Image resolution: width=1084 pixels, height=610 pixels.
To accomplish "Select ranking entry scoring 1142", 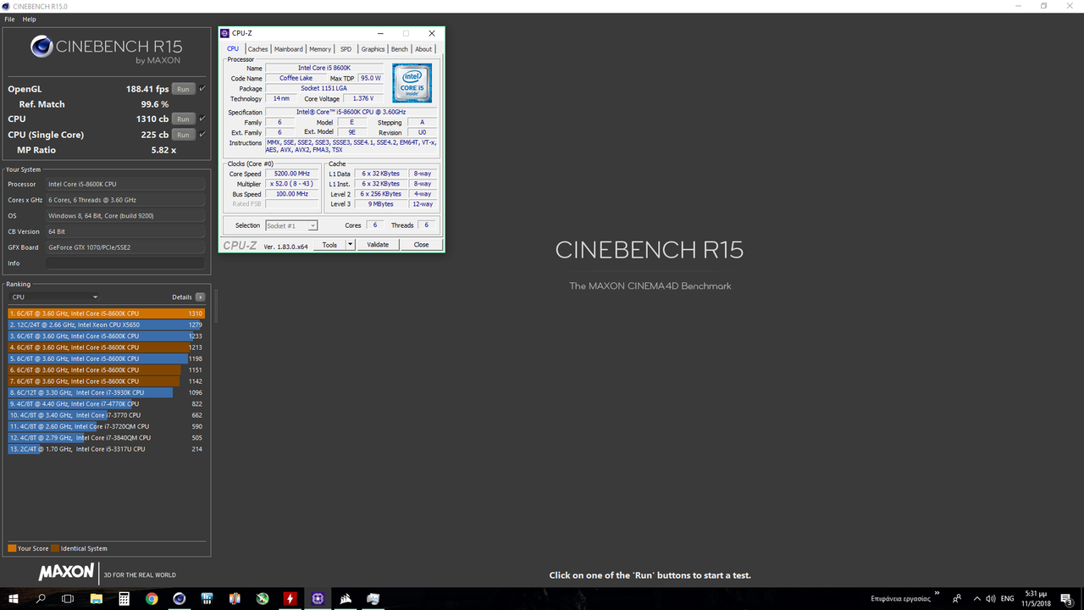I will tap(107, 381).
